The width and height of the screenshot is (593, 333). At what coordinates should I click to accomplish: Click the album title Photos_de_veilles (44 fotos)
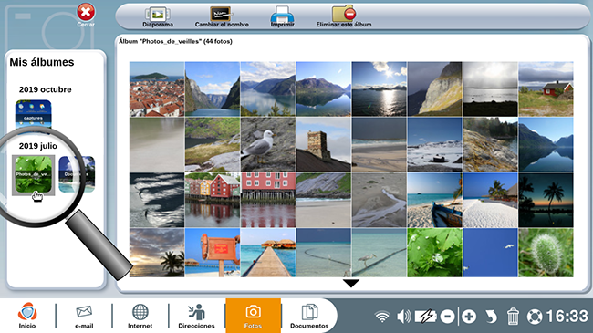click(x=175, y=41)
